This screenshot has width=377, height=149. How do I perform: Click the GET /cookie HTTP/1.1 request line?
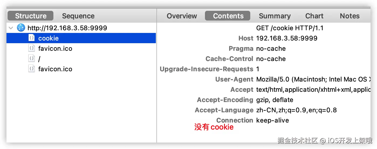[x=290, y=28]
